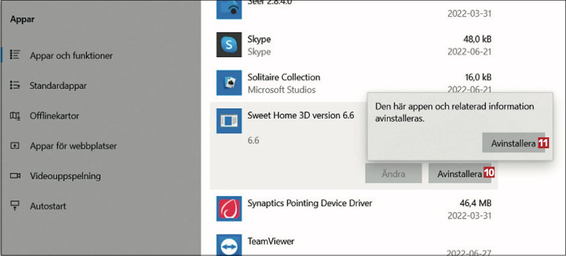Click the 48,0 kB size value
Image resolution: width=566 pixels, height=256 pixels.
coord(477,39)
